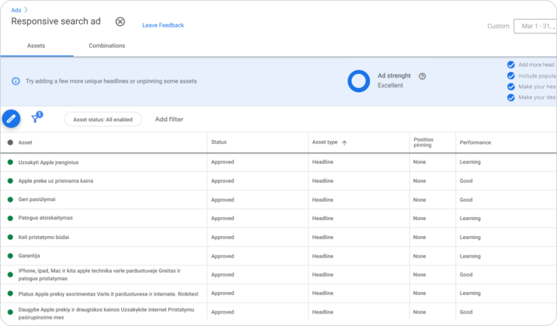The width and height of the screenshot is (557, 326).
Task: Click Approved status for Garantija row
Action: click(x=223, y=256)
